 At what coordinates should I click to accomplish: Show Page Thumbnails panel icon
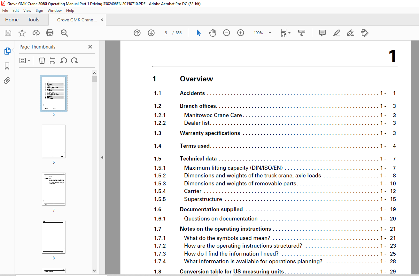pos(7,51)
